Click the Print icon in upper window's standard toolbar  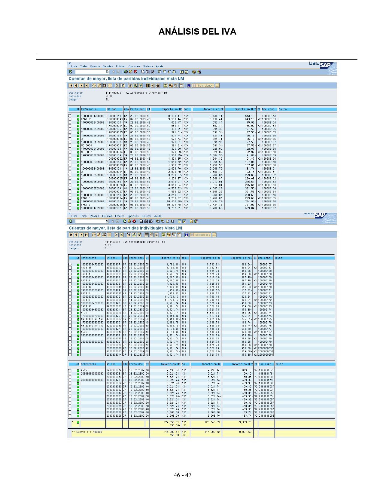pos(143,72)
